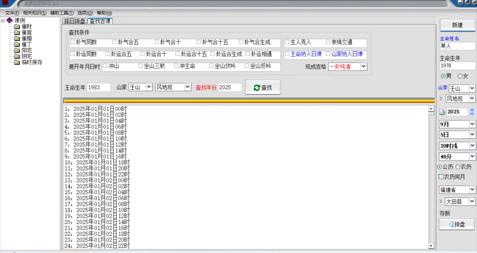Click the side panel 1978 birth year field
Image resolution: width=477 pixels, height=253 pixels.
457,66
